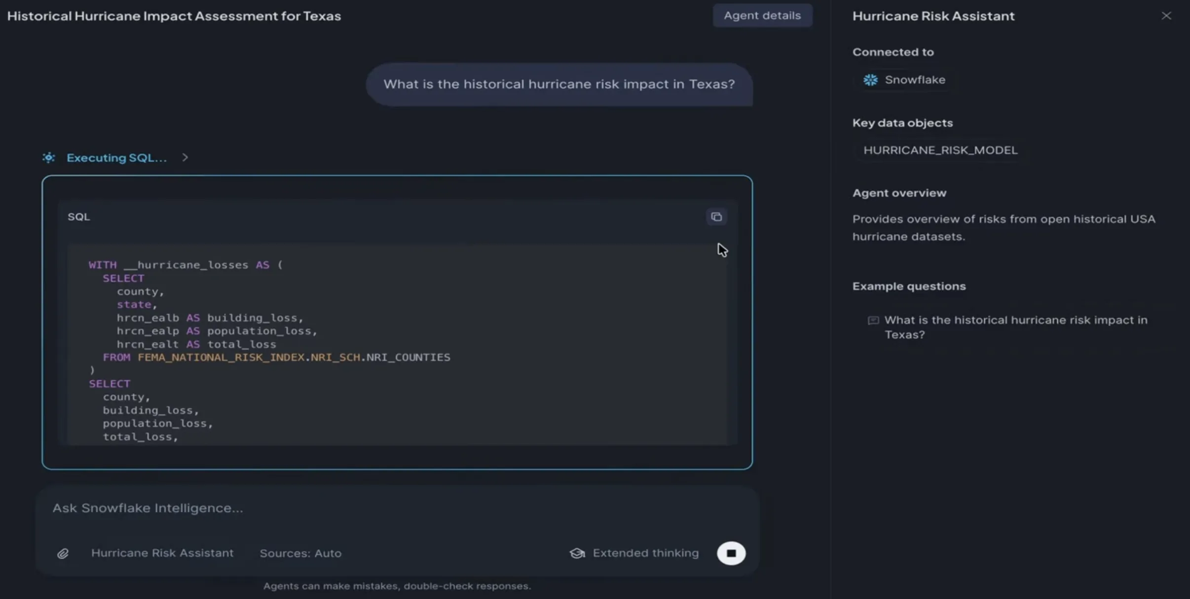The height and width of the screenshot is (599, 1190).
Task: Click the Ask Snowflake Intelligence input field
Action: 397,508
